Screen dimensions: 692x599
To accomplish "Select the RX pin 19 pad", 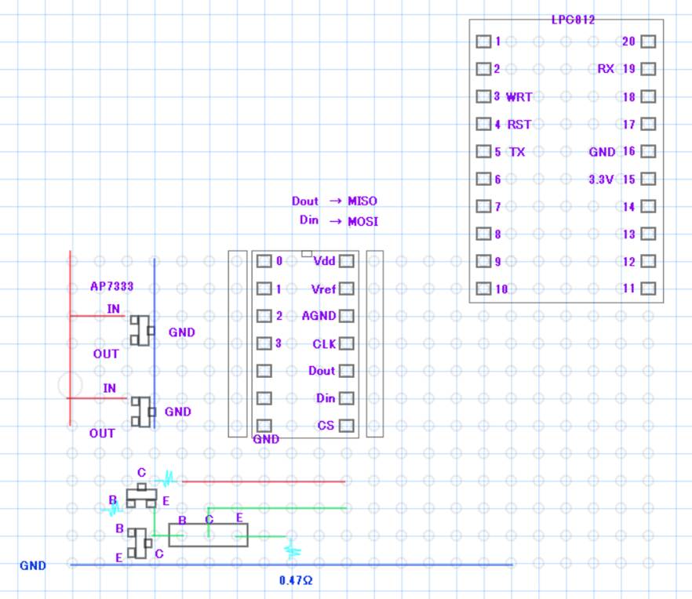I will point(647,69).
